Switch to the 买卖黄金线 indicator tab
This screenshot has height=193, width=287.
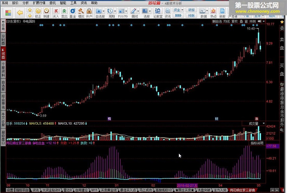[x=109, y=190]
